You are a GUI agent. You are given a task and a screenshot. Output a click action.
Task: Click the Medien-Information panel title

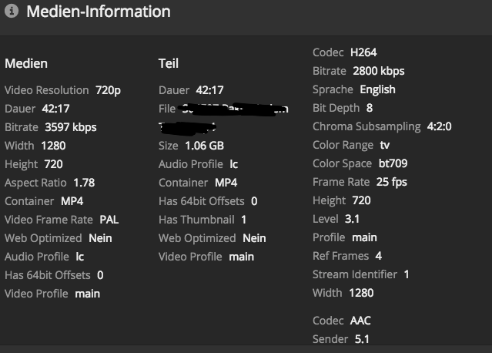pyautogui.click(x=99, y=12)
